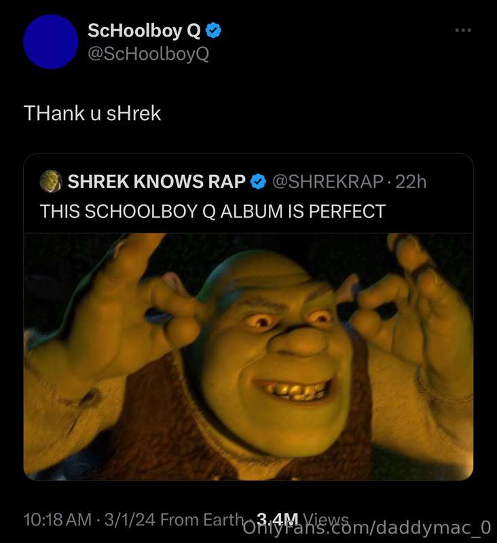Open the ScHoolboy Q display name link
Image resolution: width=497 pixels, height=543 pixels.
144,31
